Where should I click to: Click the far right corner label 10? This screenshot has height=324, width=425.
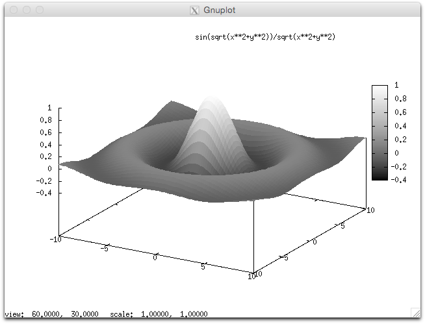[x=370, y=210]
